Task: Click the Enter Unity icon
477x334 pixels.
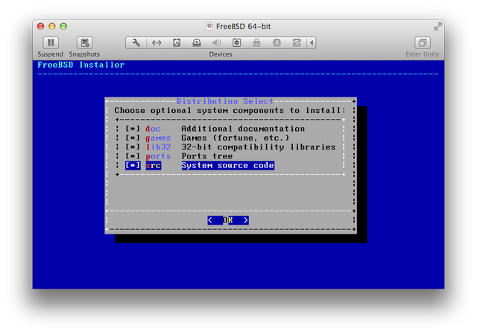Action: [x=423, y=43]
